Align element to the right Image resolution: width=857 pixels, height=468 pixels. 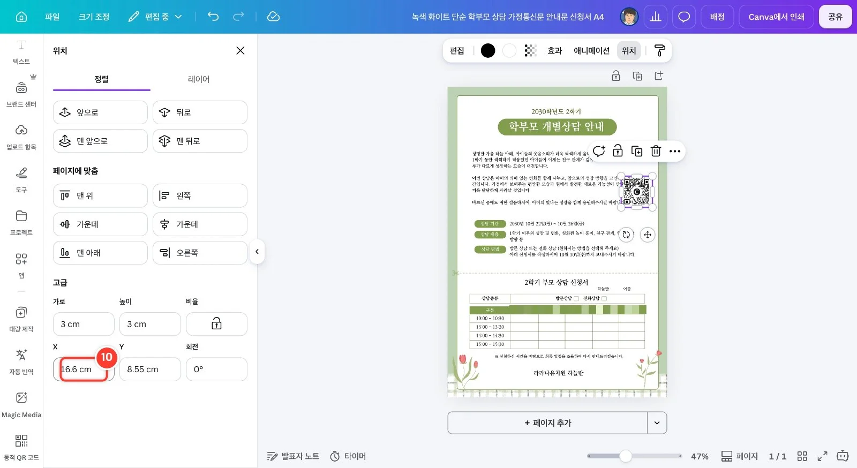coord(200,253)
